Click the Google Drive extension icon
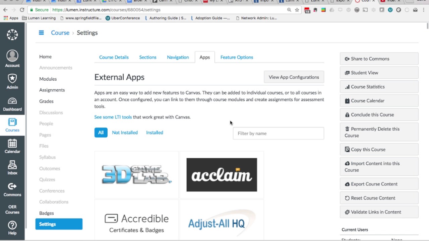429x241 pixels. point(332,10)
